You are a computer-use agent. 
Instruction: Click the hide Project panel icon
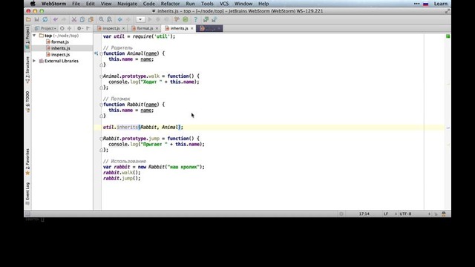point(88,28)
